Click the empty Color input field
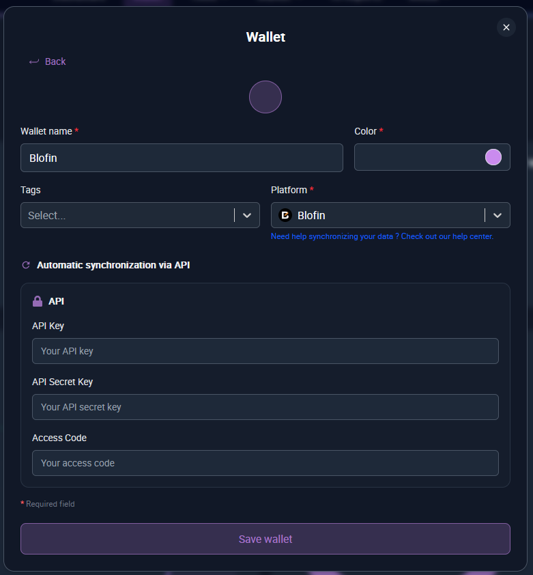Image resolution: width=533 pixels, height=575 pixels. 416,158
